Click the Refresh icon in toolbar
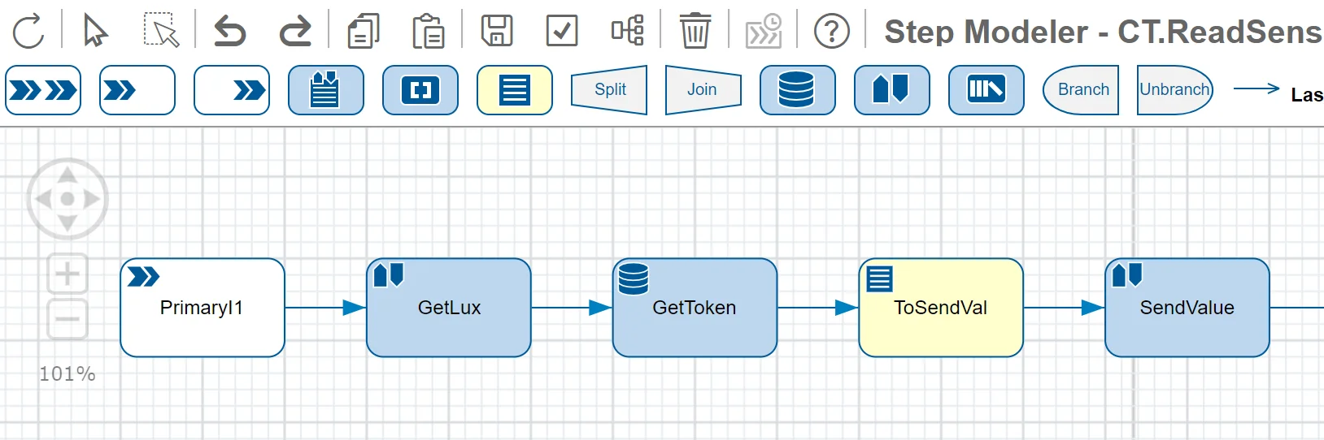Image resolution: width=1324 pixels, height=440 pixels. (28, 32)
